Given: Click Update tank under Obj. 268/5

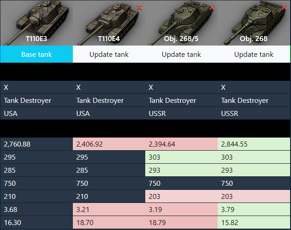Looking at the screenshot, I should coord(181,54).
